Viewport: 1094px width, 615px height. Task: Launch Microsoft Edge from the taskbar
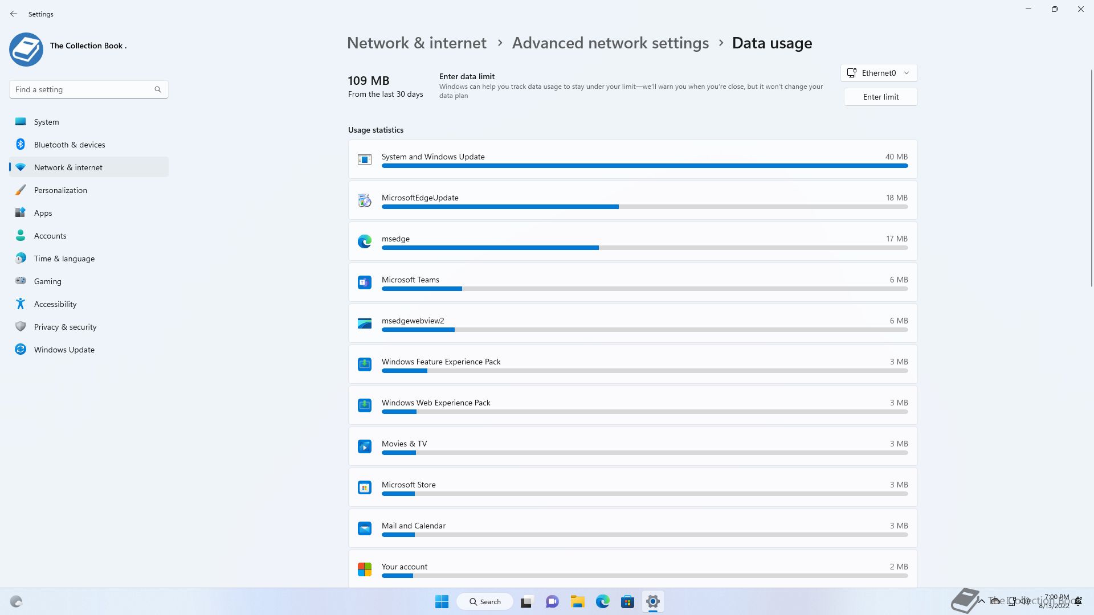pos(603,601)
